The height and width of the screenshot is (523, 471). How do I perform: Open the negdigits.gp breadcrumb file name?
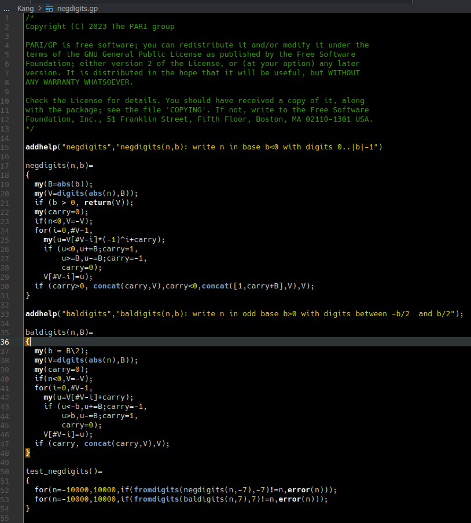pos(77,8)
